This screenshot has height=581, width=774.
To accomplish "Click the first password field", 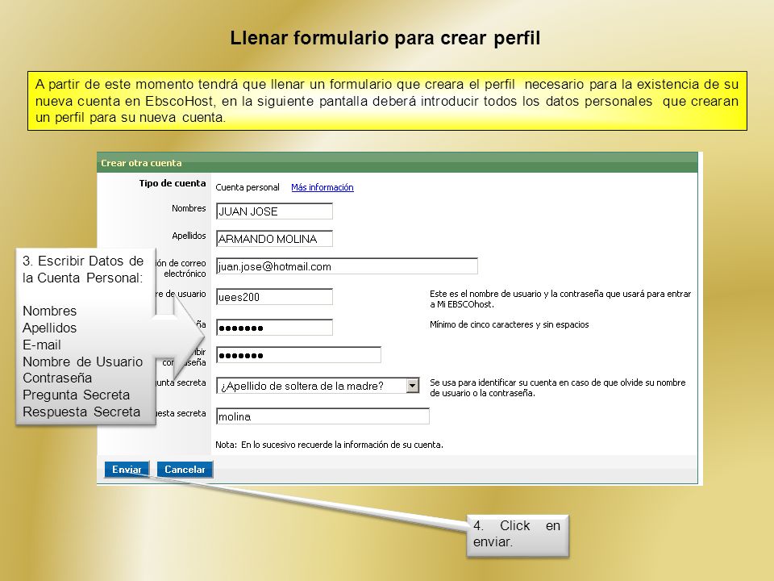I will 274,328.
